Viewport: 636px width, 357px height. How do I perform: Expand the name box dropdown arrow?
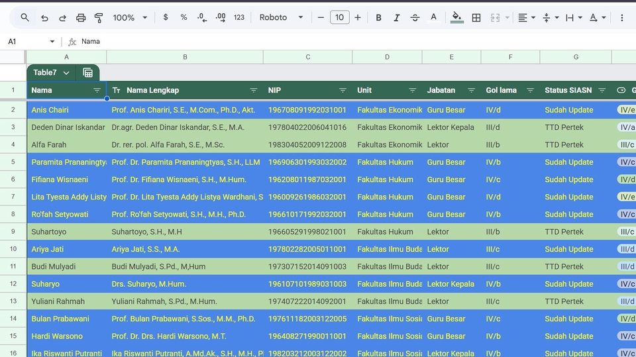[x=52, y=41]
